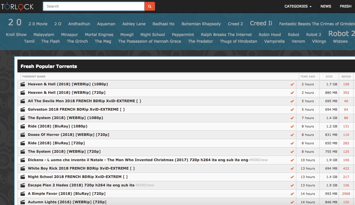
Task: Click the Night School tag
Action: coord(153,35)
